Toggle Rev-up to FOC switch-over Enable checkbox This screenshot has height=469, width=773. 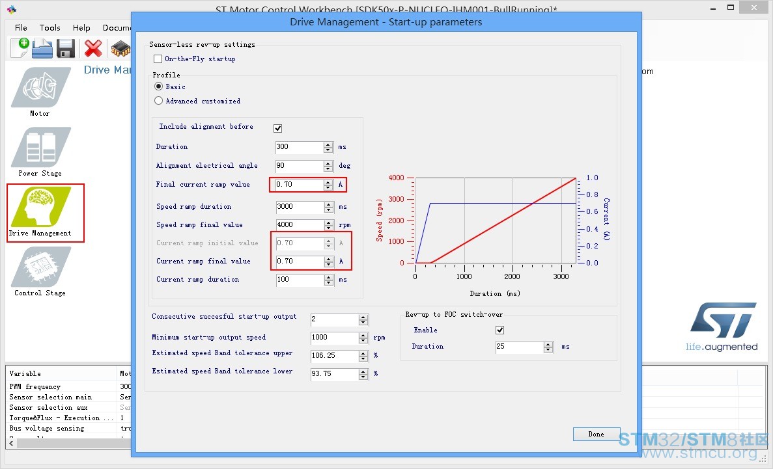point(500,330)
